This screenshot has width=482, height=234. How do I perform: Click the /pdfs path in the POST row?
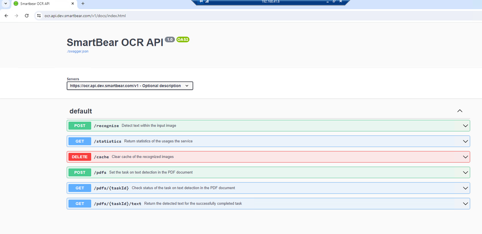(100, 173)
